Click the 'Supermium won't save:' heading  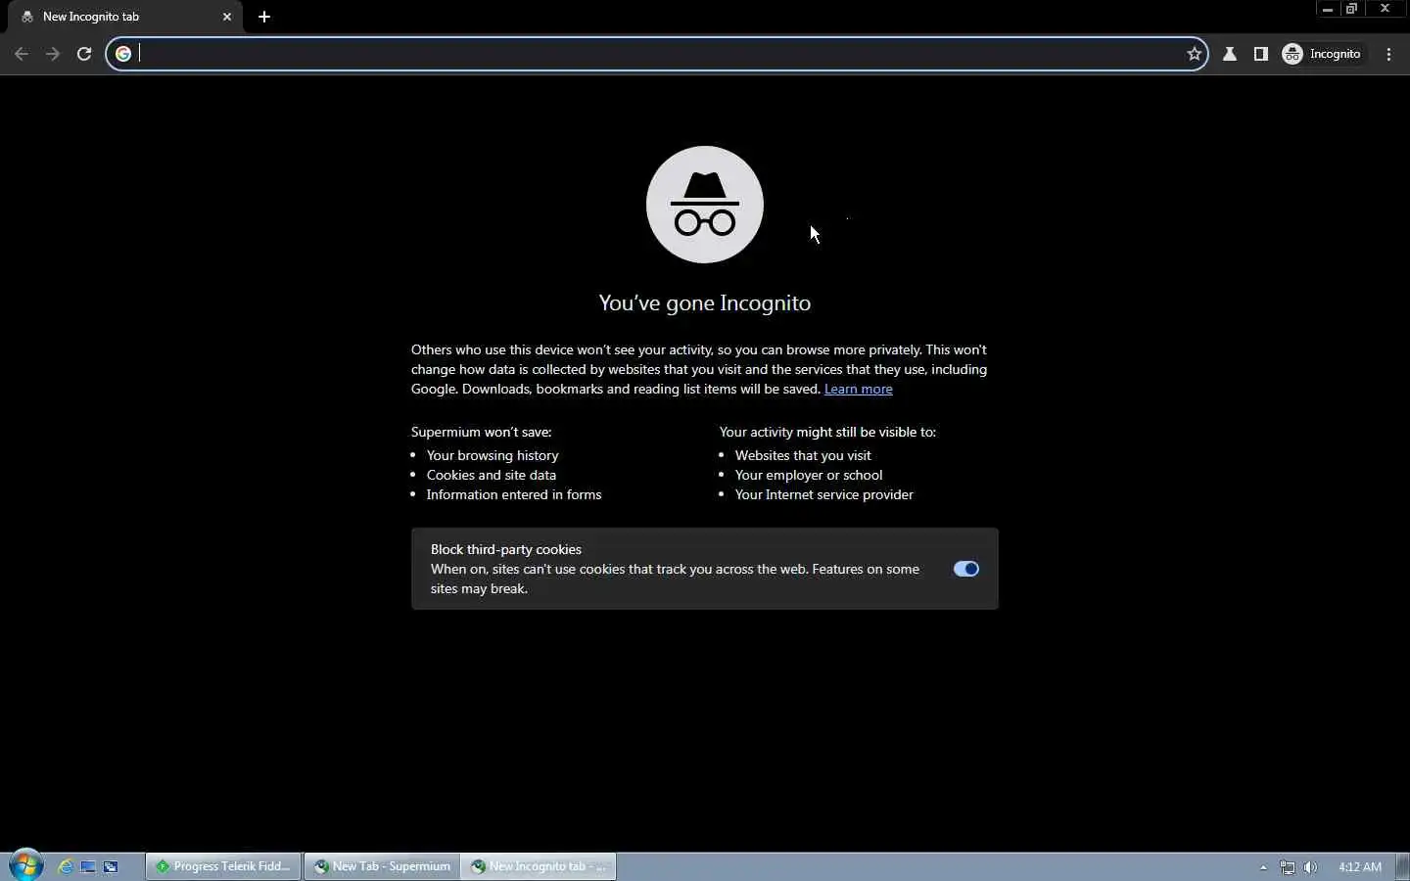pos(482,432)
